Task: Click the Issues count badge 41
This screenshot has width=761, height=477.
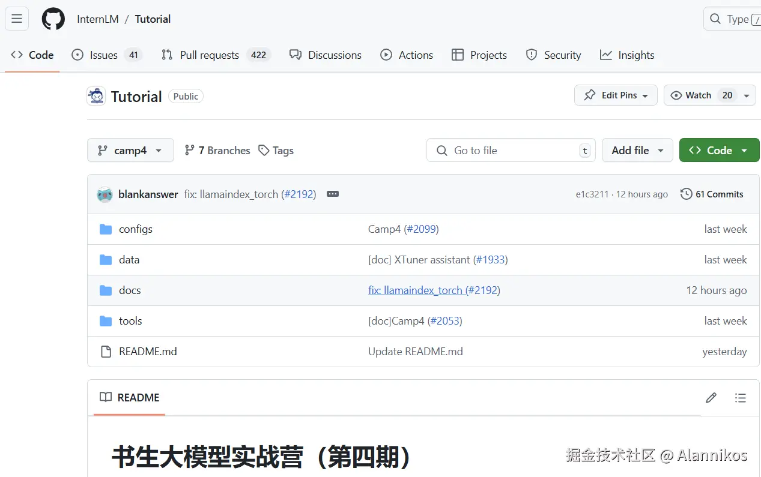Action: [x=133, y=55]
